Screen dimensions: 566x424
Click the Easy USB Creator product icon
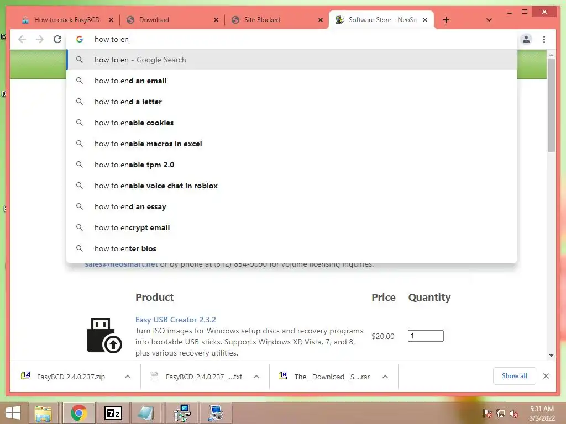tap(104, 335)
